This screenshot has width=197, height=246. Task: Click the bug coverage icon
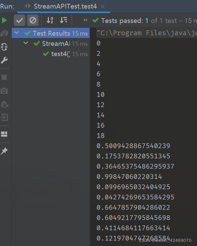[4, 104]
